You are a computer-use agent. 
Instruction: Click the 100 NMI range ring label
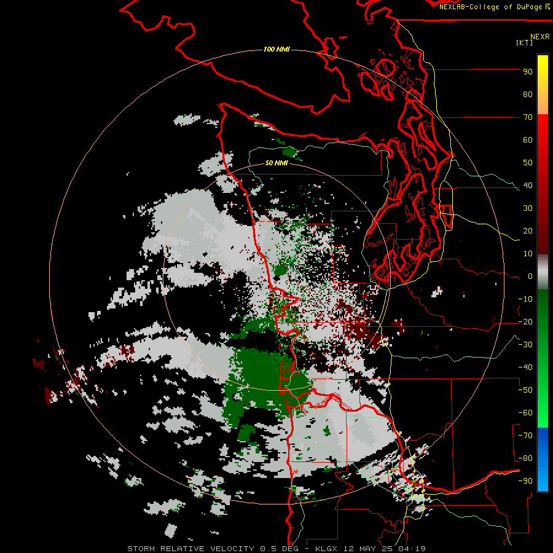pos(276,49)
